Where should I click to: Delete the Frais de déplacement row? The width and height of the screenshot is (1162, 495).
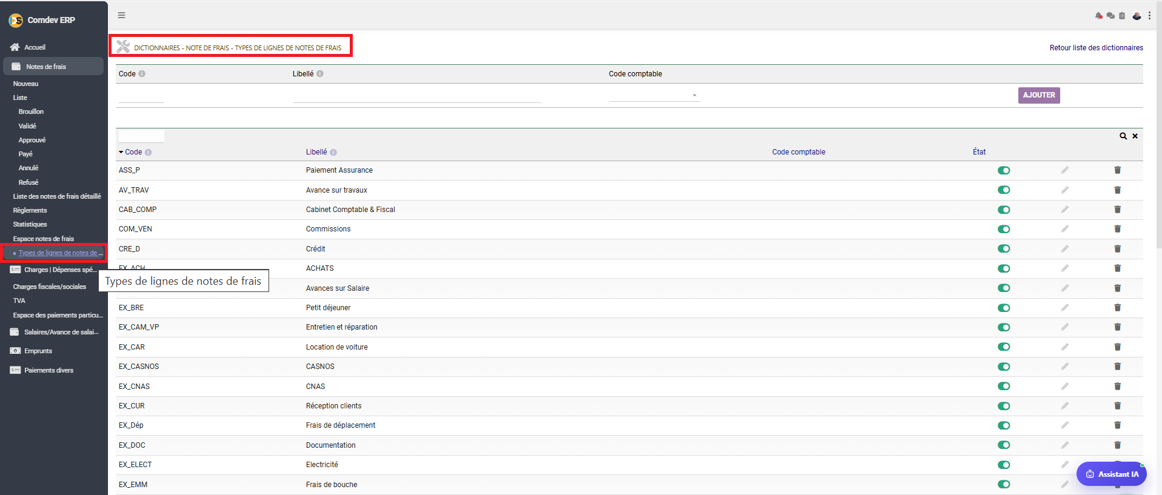click(x=1117, y=425)
